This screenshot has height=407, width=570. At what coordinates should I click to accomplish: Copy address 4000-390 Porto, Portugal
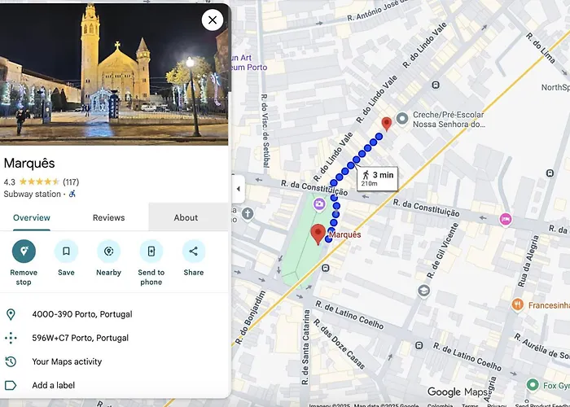tap(81, 314)
